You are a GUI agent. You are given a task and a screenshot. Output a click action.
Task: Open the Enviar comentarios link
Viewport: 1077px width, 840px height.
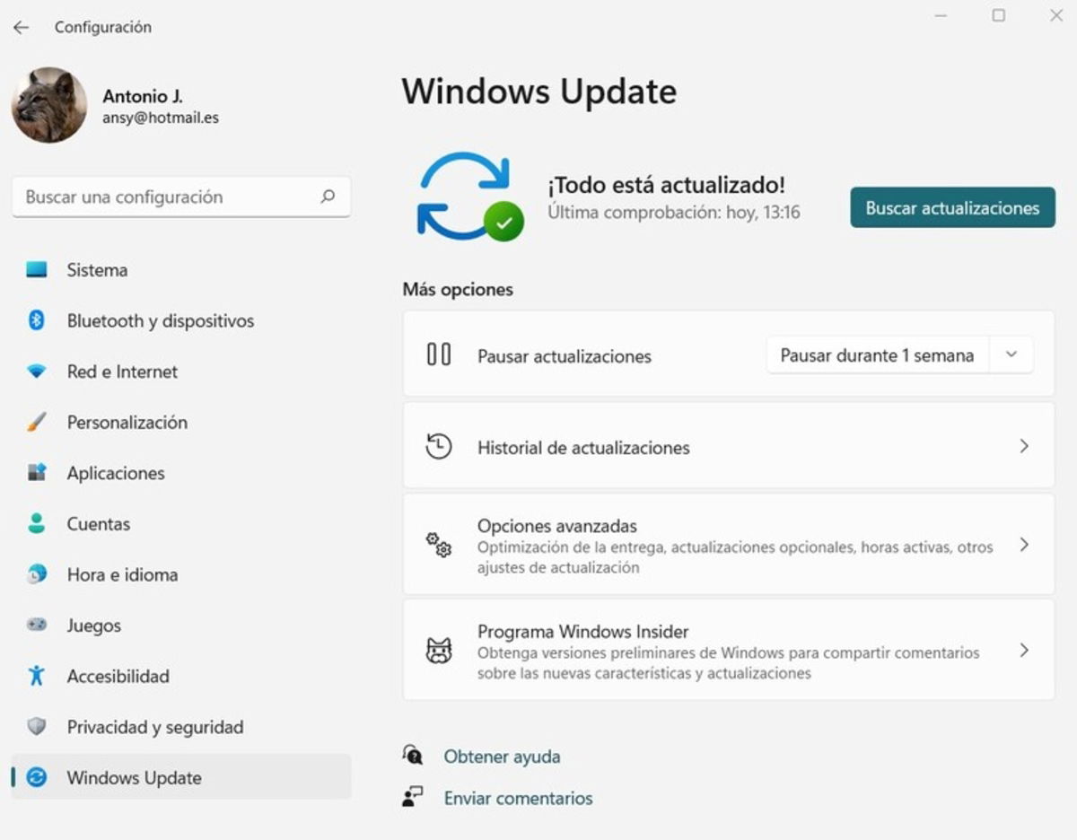(x=518, y=798)
